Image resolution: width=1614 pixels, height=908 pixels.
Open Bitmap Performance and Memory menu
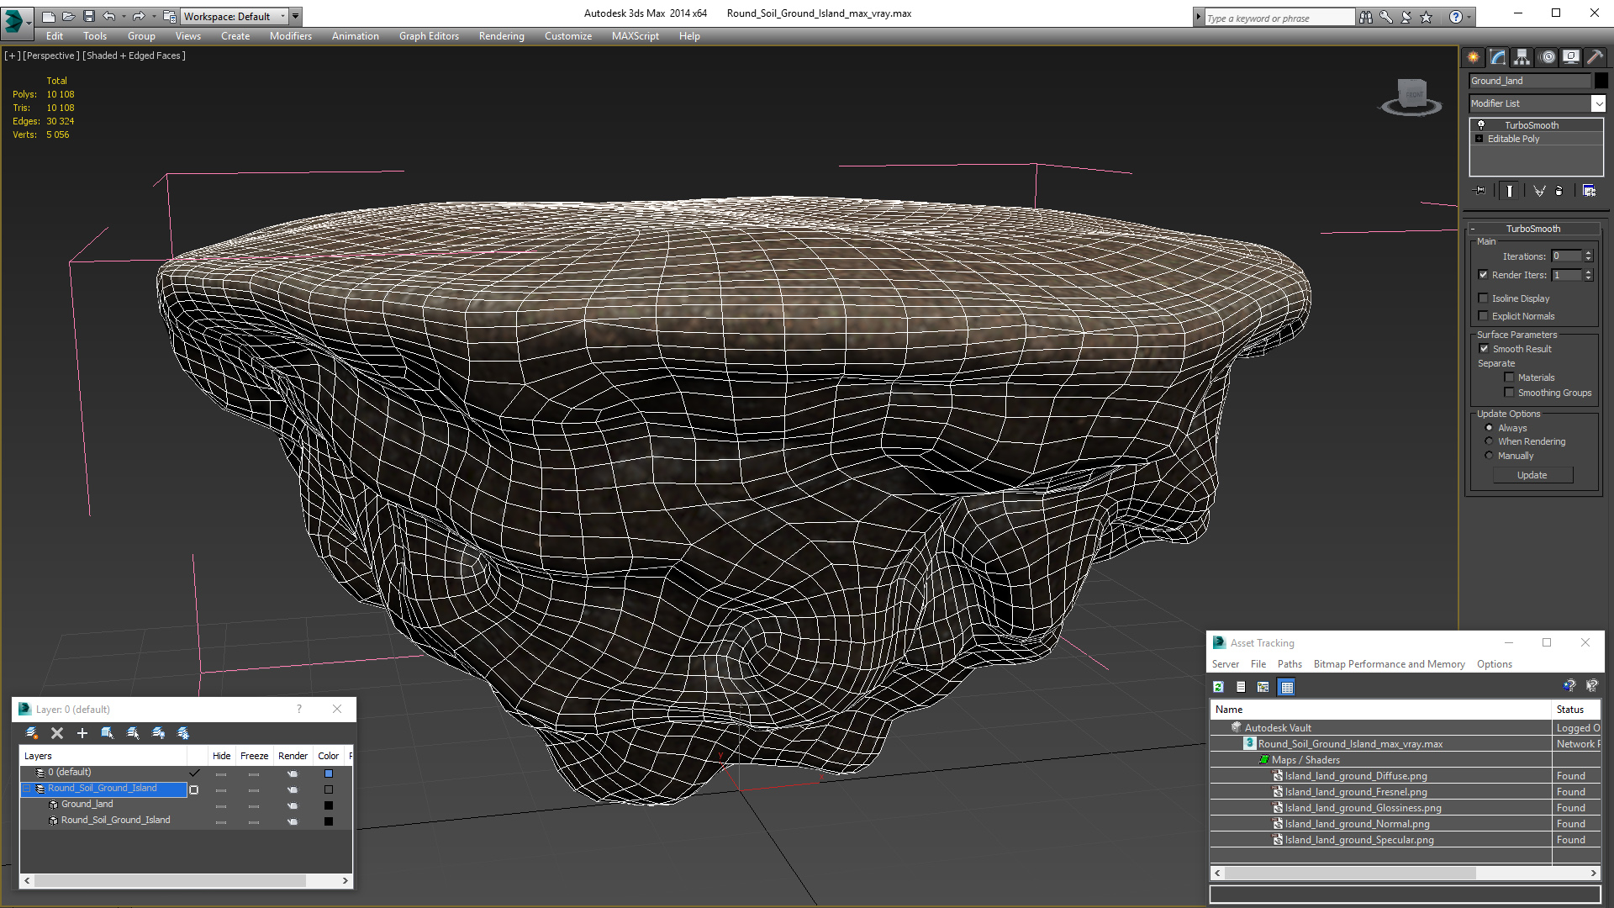(x=1389, y=664)
